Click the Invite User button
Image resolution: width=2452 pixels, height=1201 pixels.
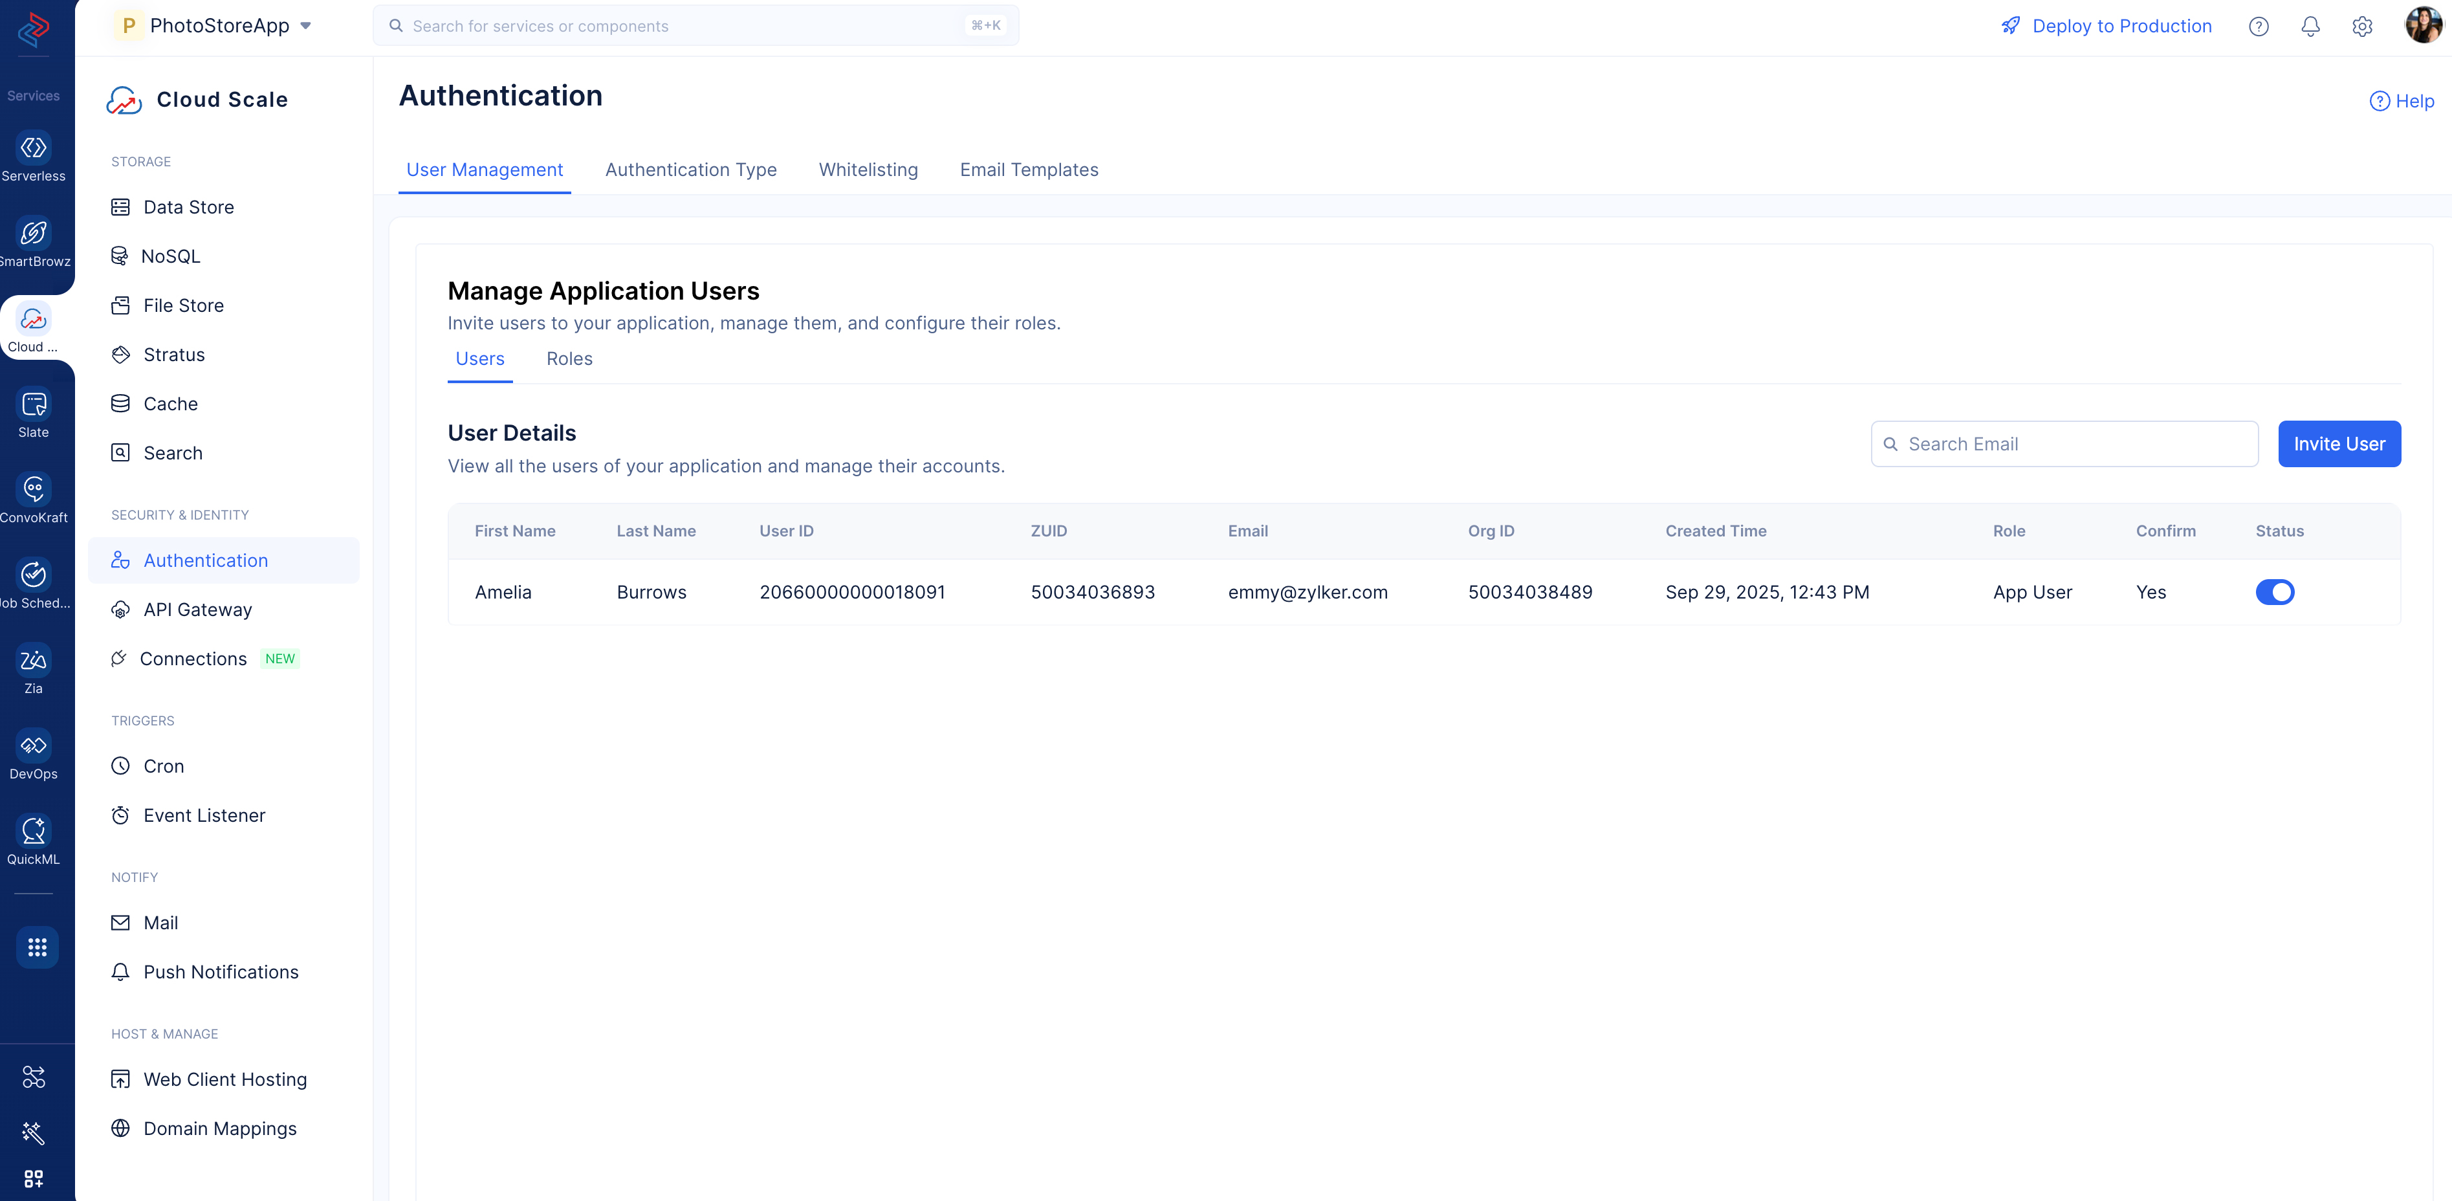tap(2337, 444)
